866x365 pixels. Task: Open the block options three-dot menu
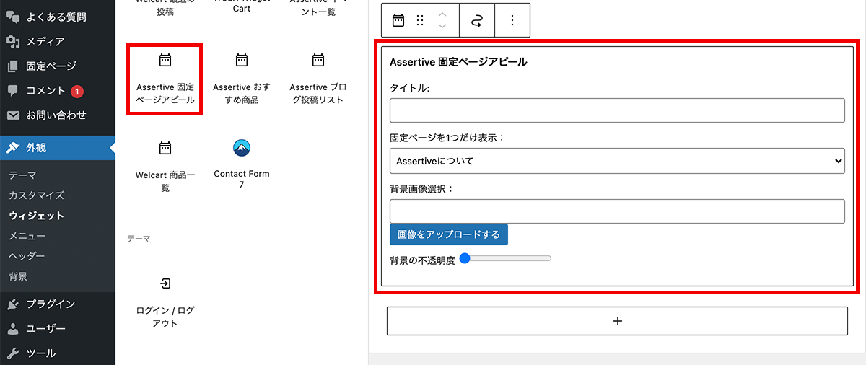click(512, 20)
